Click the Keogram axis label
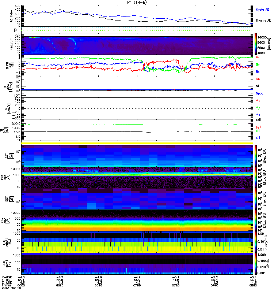The width and height of the screenshot is (274, 293). click(12, 44)
